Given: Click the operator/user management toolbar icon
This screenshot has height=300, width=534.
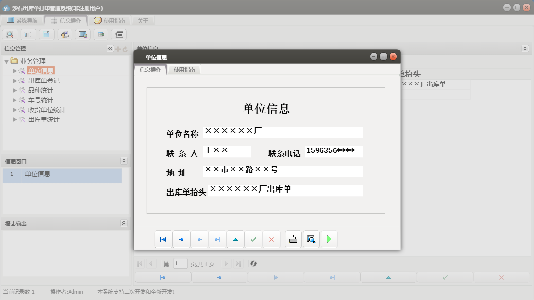Looking at the screenshot, I should (x=65, y=34).
